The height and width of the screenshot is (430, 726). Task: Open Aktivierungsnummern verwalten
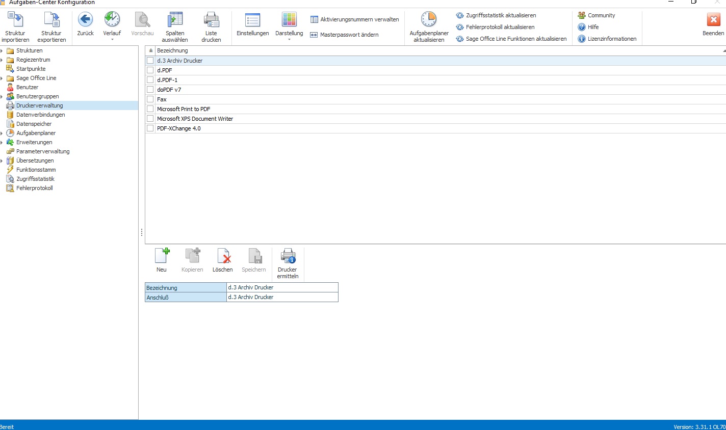click(x=354, y=19)
